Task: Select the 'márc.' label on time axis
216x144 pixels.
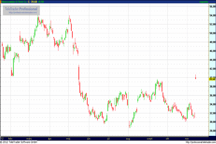Action: pos(29,138)
